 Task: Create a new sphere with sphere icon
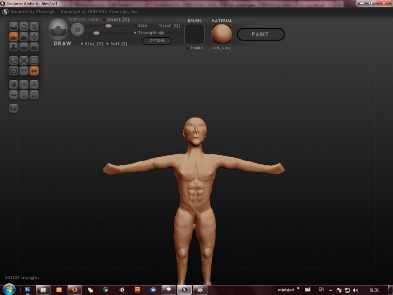tap(14, 85)
